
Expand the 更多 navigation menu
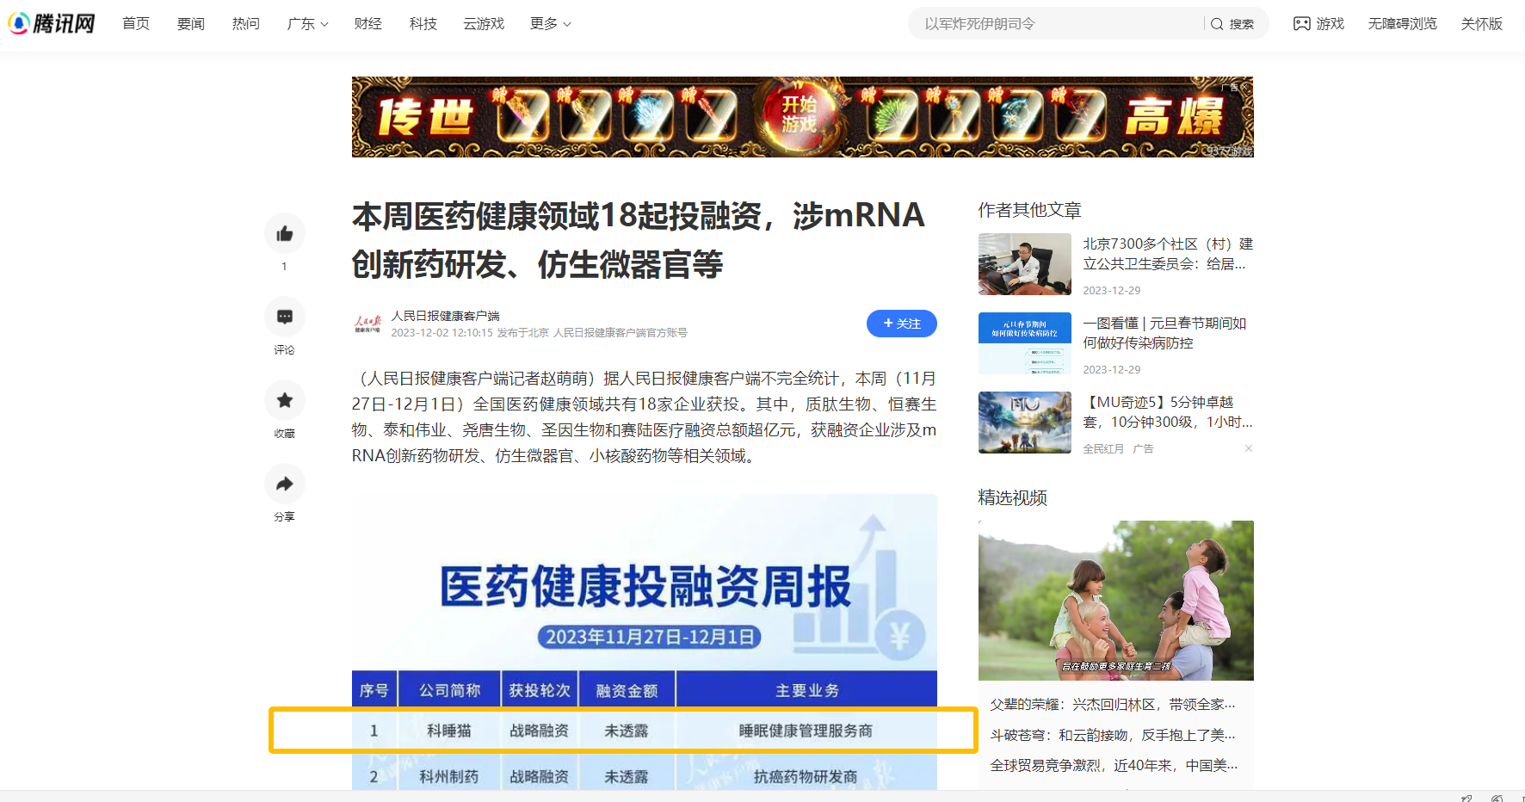pyautogui.click(x=550, y=24)
